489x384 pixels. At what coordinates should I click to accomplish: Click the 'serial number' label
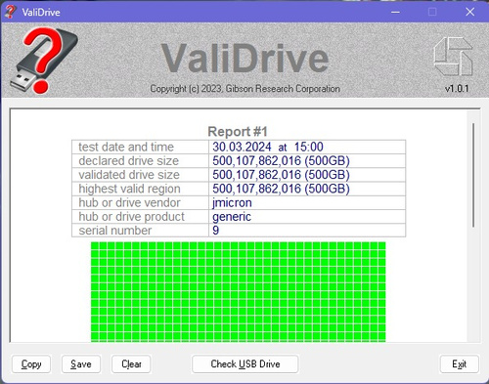point(115,231)
